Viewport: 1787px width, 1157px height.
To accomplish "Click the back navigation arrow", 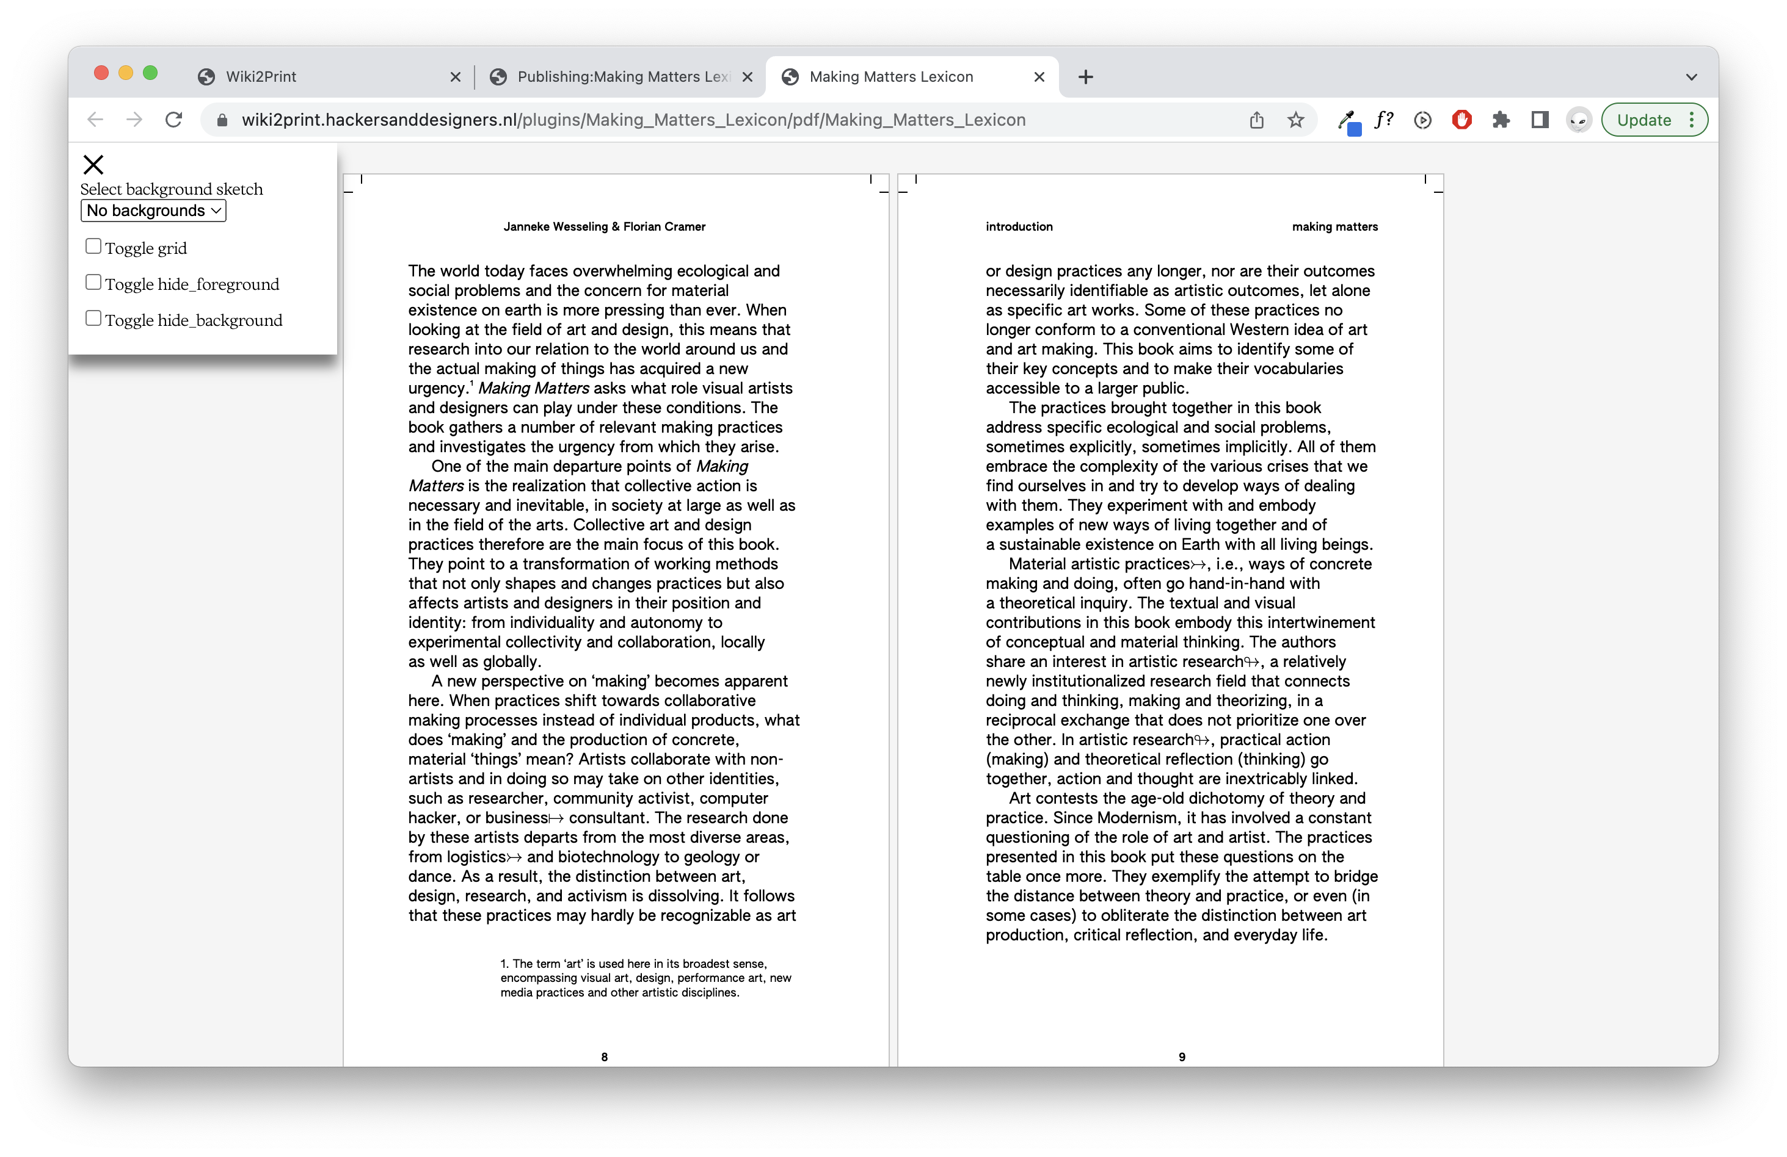I will point(98,120).
